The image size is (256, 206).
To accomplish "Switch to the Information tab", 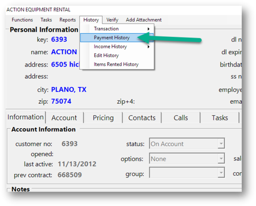I will pyautogui.click(x=26, y=117).
